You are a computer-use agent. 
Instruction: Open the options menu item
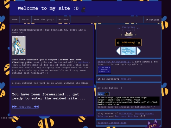(152, 20)
